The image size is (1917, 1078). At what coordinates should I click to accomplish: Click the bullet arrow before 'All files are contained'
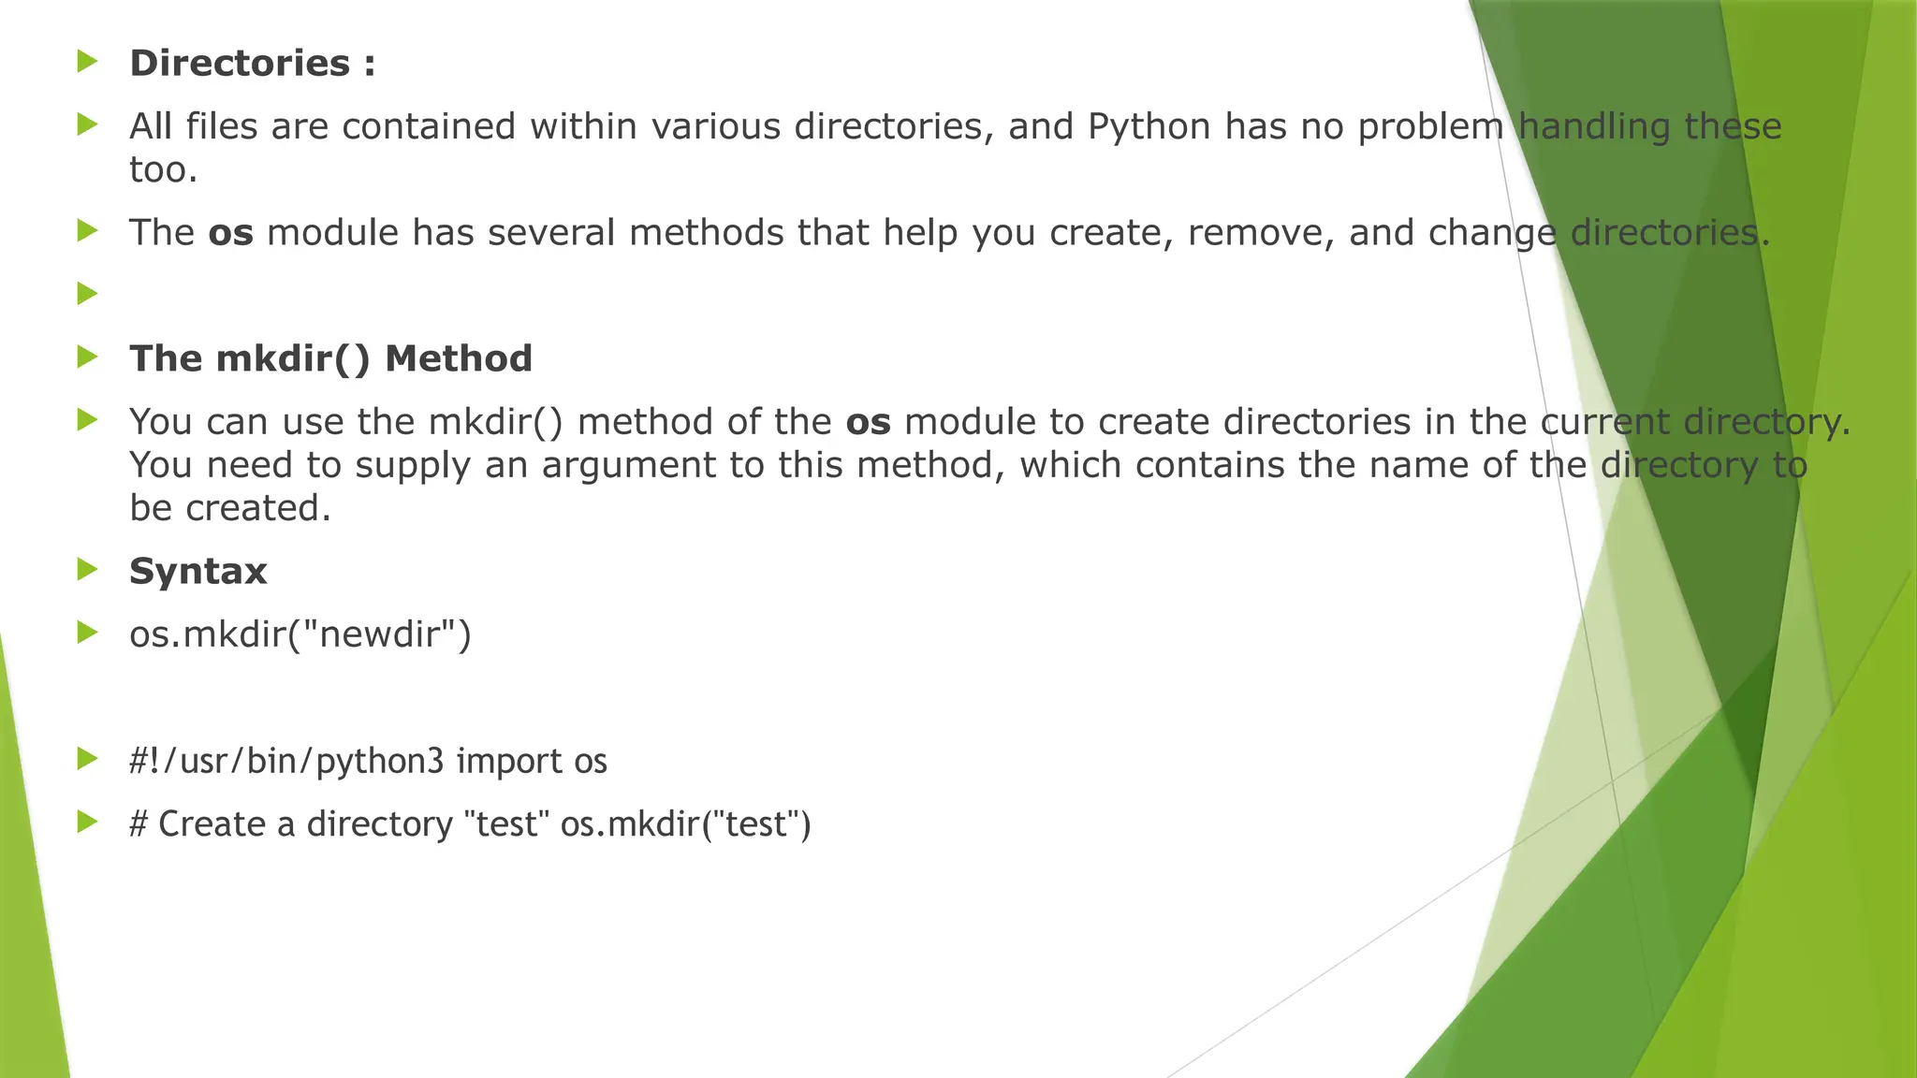(87, 124)
